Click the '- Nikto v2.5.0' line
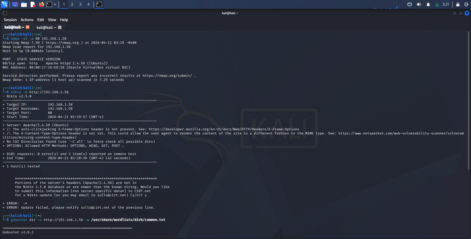471x239 pixels. (17, 96)
